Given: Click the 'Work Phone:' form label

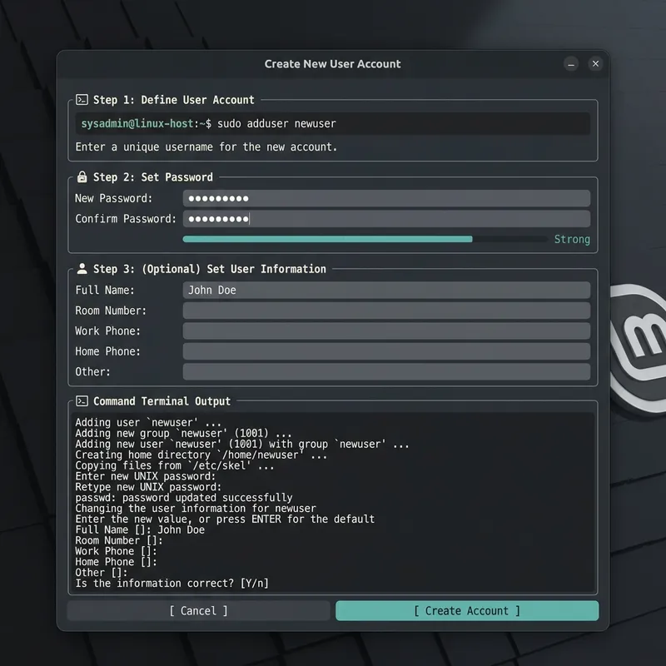Looking at the screenshot, I should click(x=107, y=331).
